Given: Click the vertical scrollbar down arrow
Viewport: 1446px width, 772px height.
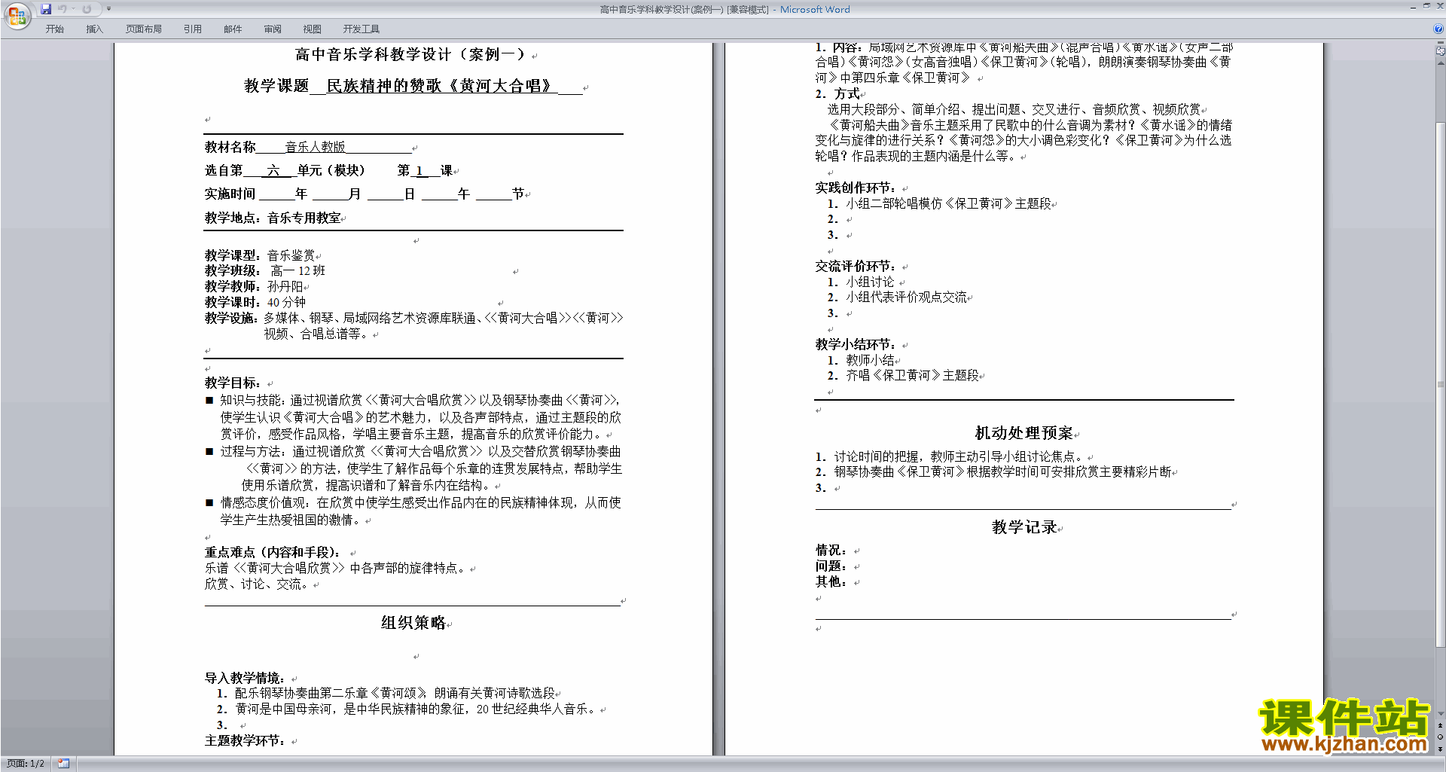Looking at the screenshot, I should pos(1441,714).
